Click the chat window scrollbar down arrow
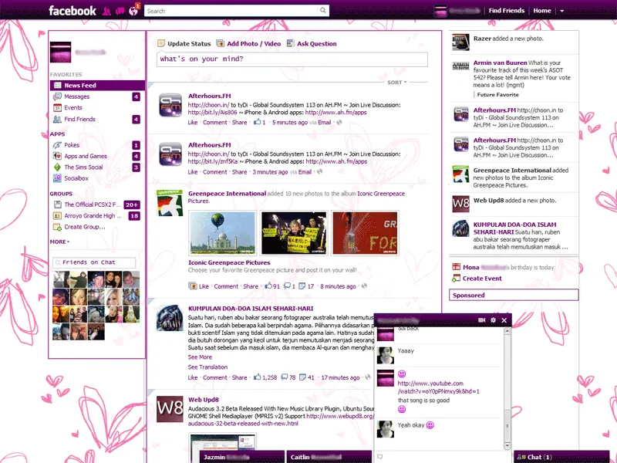The width and height of the screenshot is (617, 463). pyautogui.click(x=507, y=445)
